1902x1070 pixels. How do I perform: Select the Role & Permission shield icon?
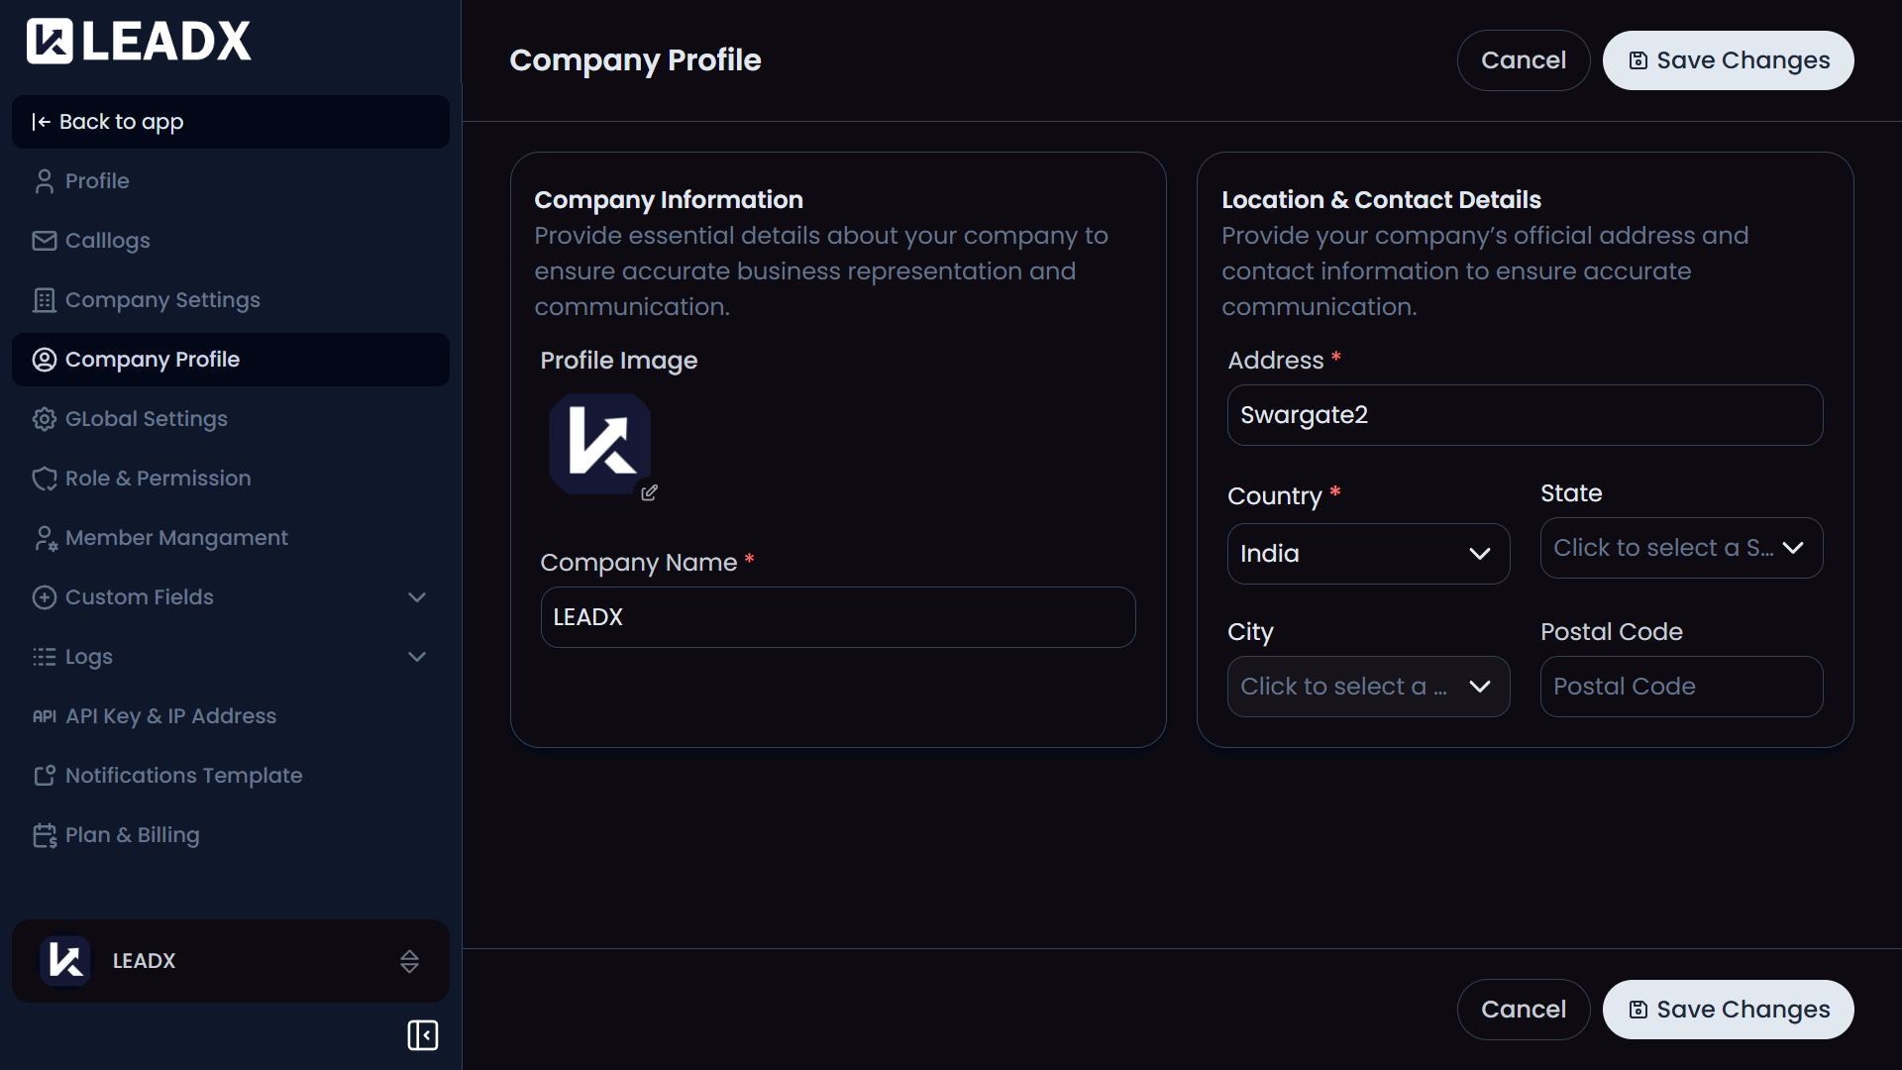pyautogui.click(x=44, y=478)
